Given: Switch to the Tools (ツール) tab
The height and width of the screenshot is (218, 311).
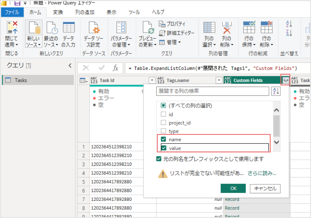Looking at the screenshot, I should (x=134, y=12).
